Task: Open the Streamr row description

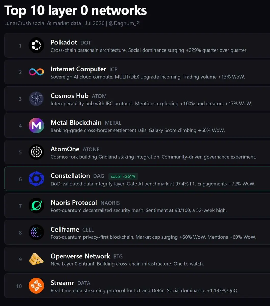Action: click(145, 291)
